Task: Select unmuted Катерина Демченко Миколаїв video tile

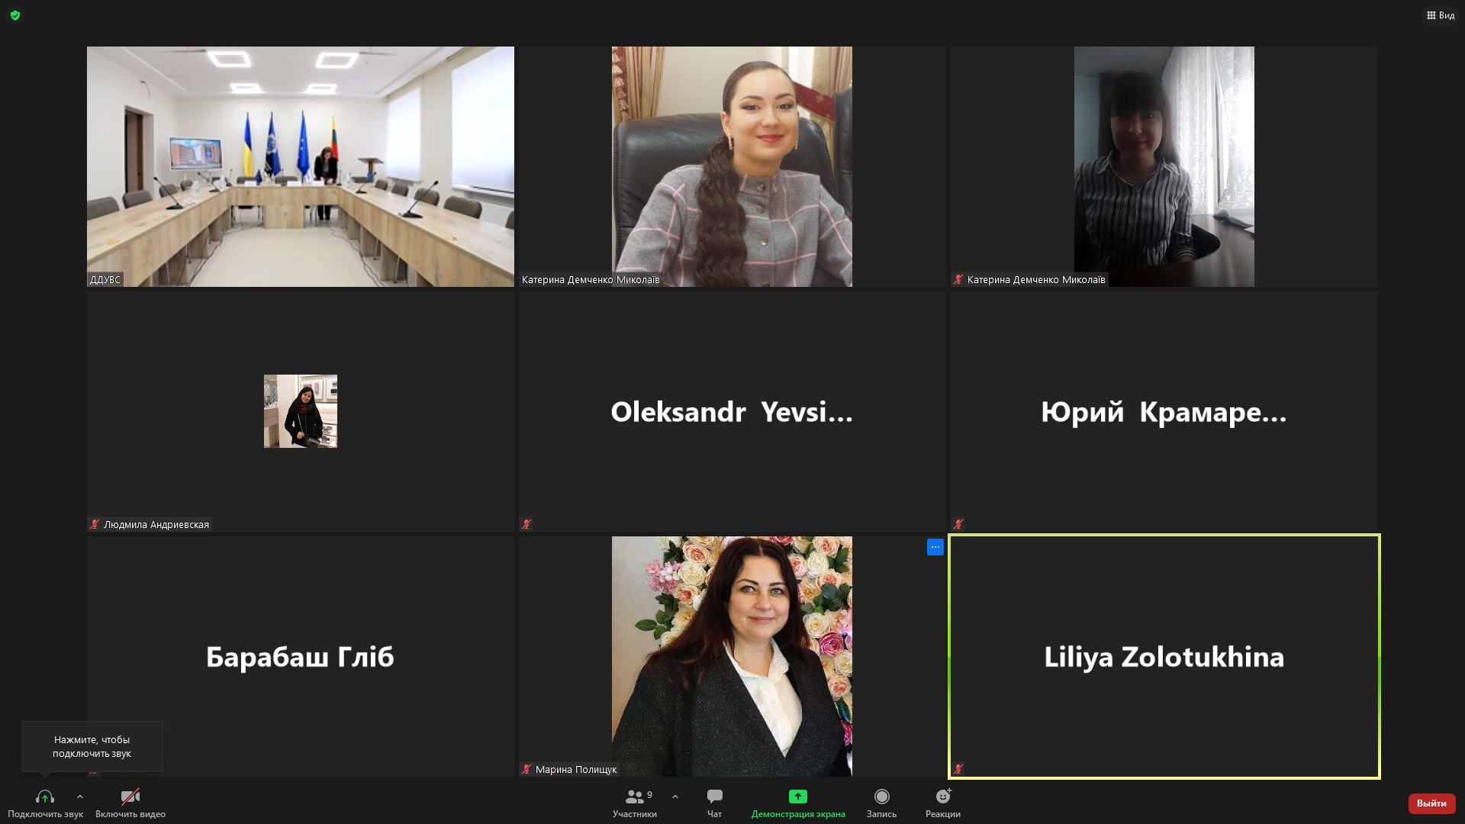Action: click(732, 166)
